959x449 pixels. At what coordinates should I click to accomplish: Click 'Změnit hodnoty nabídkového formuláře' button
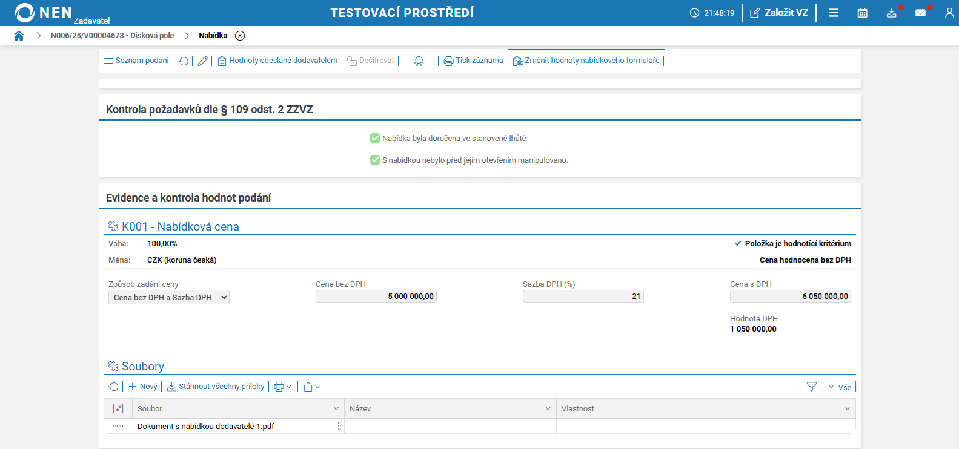586,61
